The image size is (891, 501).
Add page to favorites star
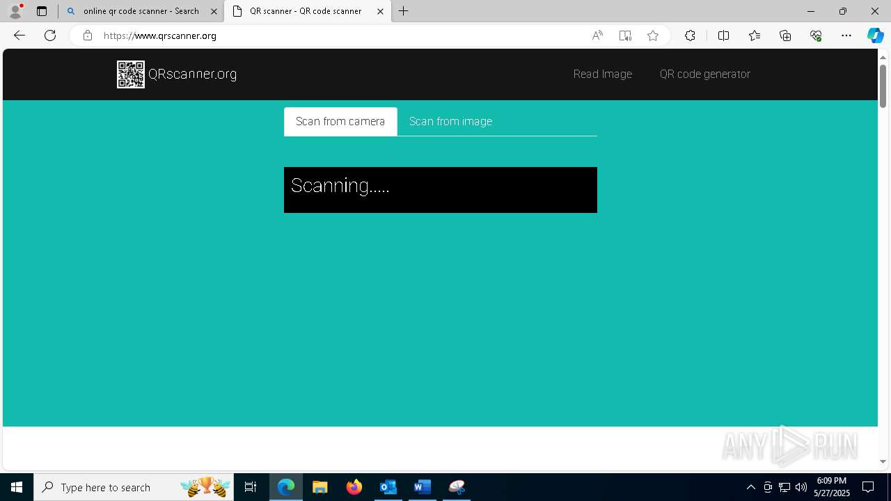coord(653,35)
